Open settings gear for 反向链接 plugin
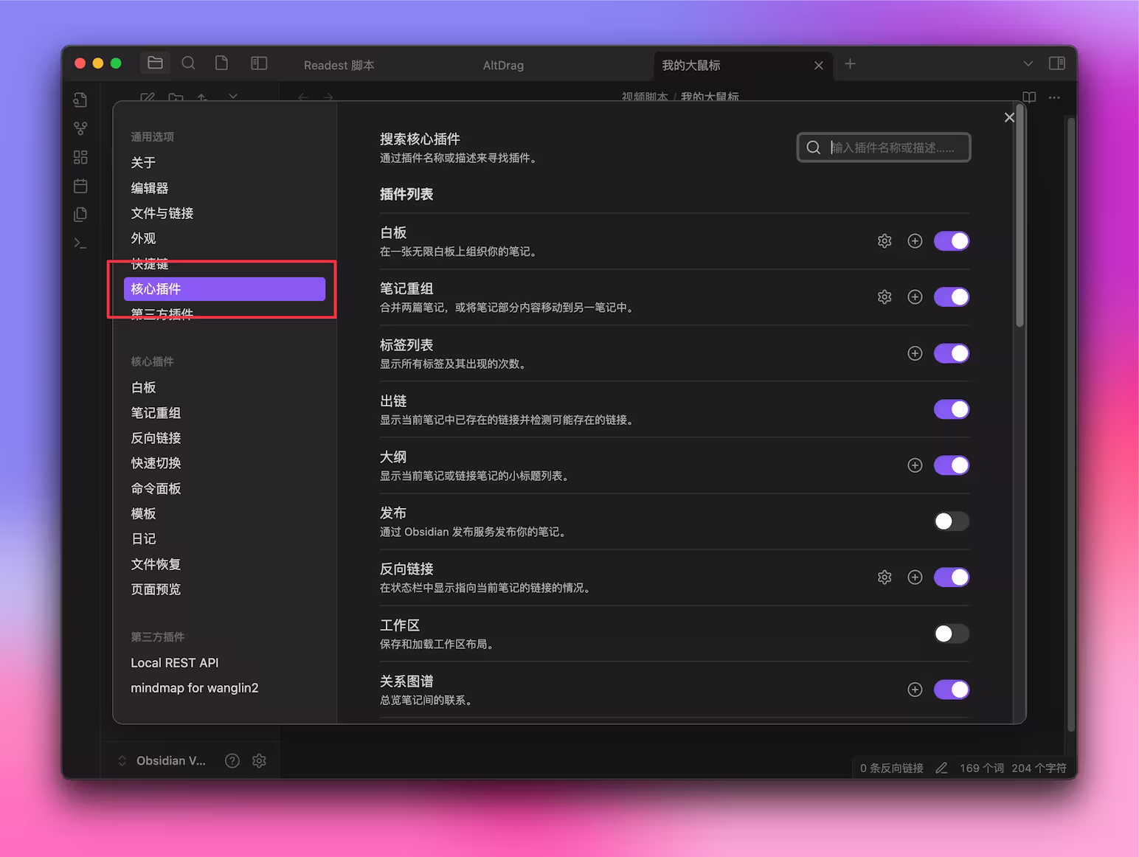This screenshot has height=857, width=1139. click(x=884, y=577)
